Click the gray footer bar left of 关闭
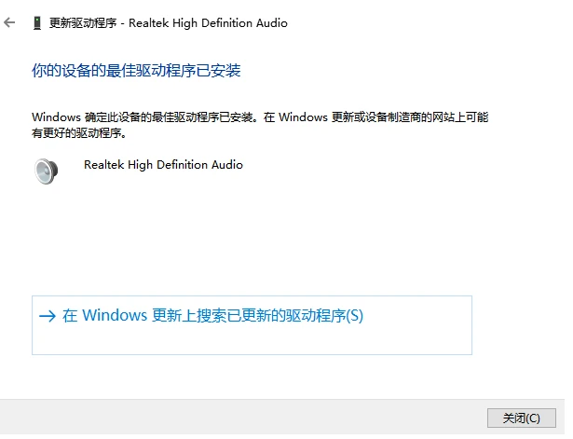Viewport: 573px width, 439px height. pyautogui.click(x=241, y=418)
